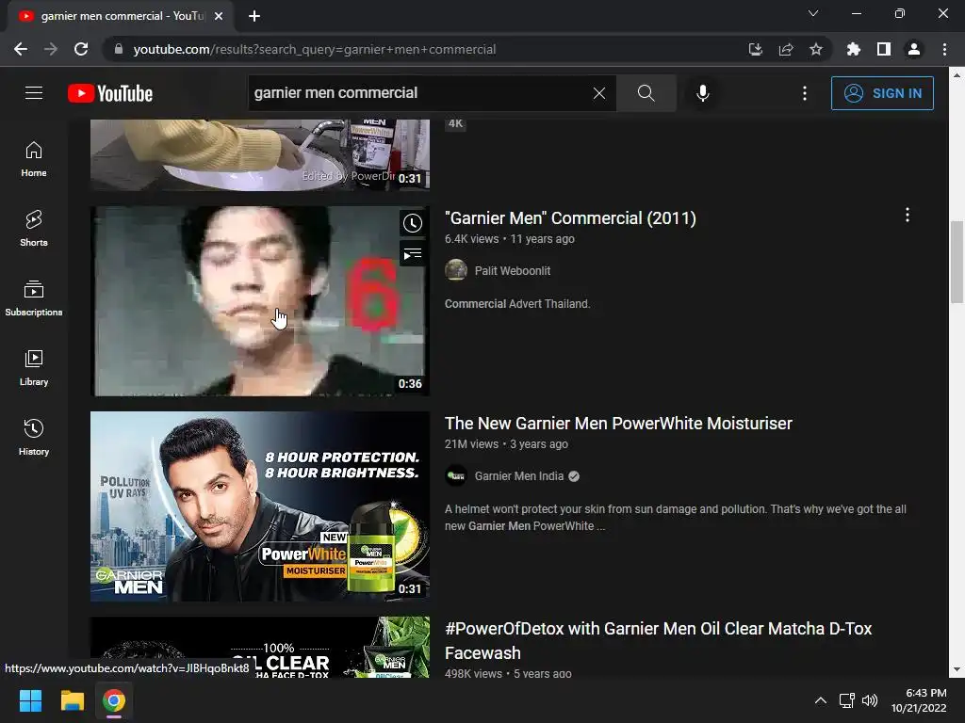965x723 pixels.
Task: Install app icon in address bar
Action: [755, 49]
